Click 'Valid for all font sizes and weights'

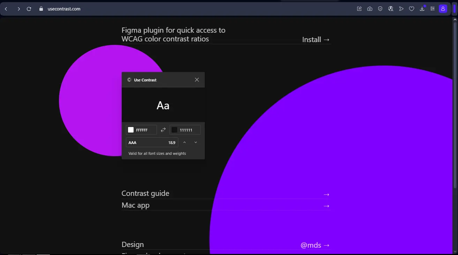click(x=157, y=153)
